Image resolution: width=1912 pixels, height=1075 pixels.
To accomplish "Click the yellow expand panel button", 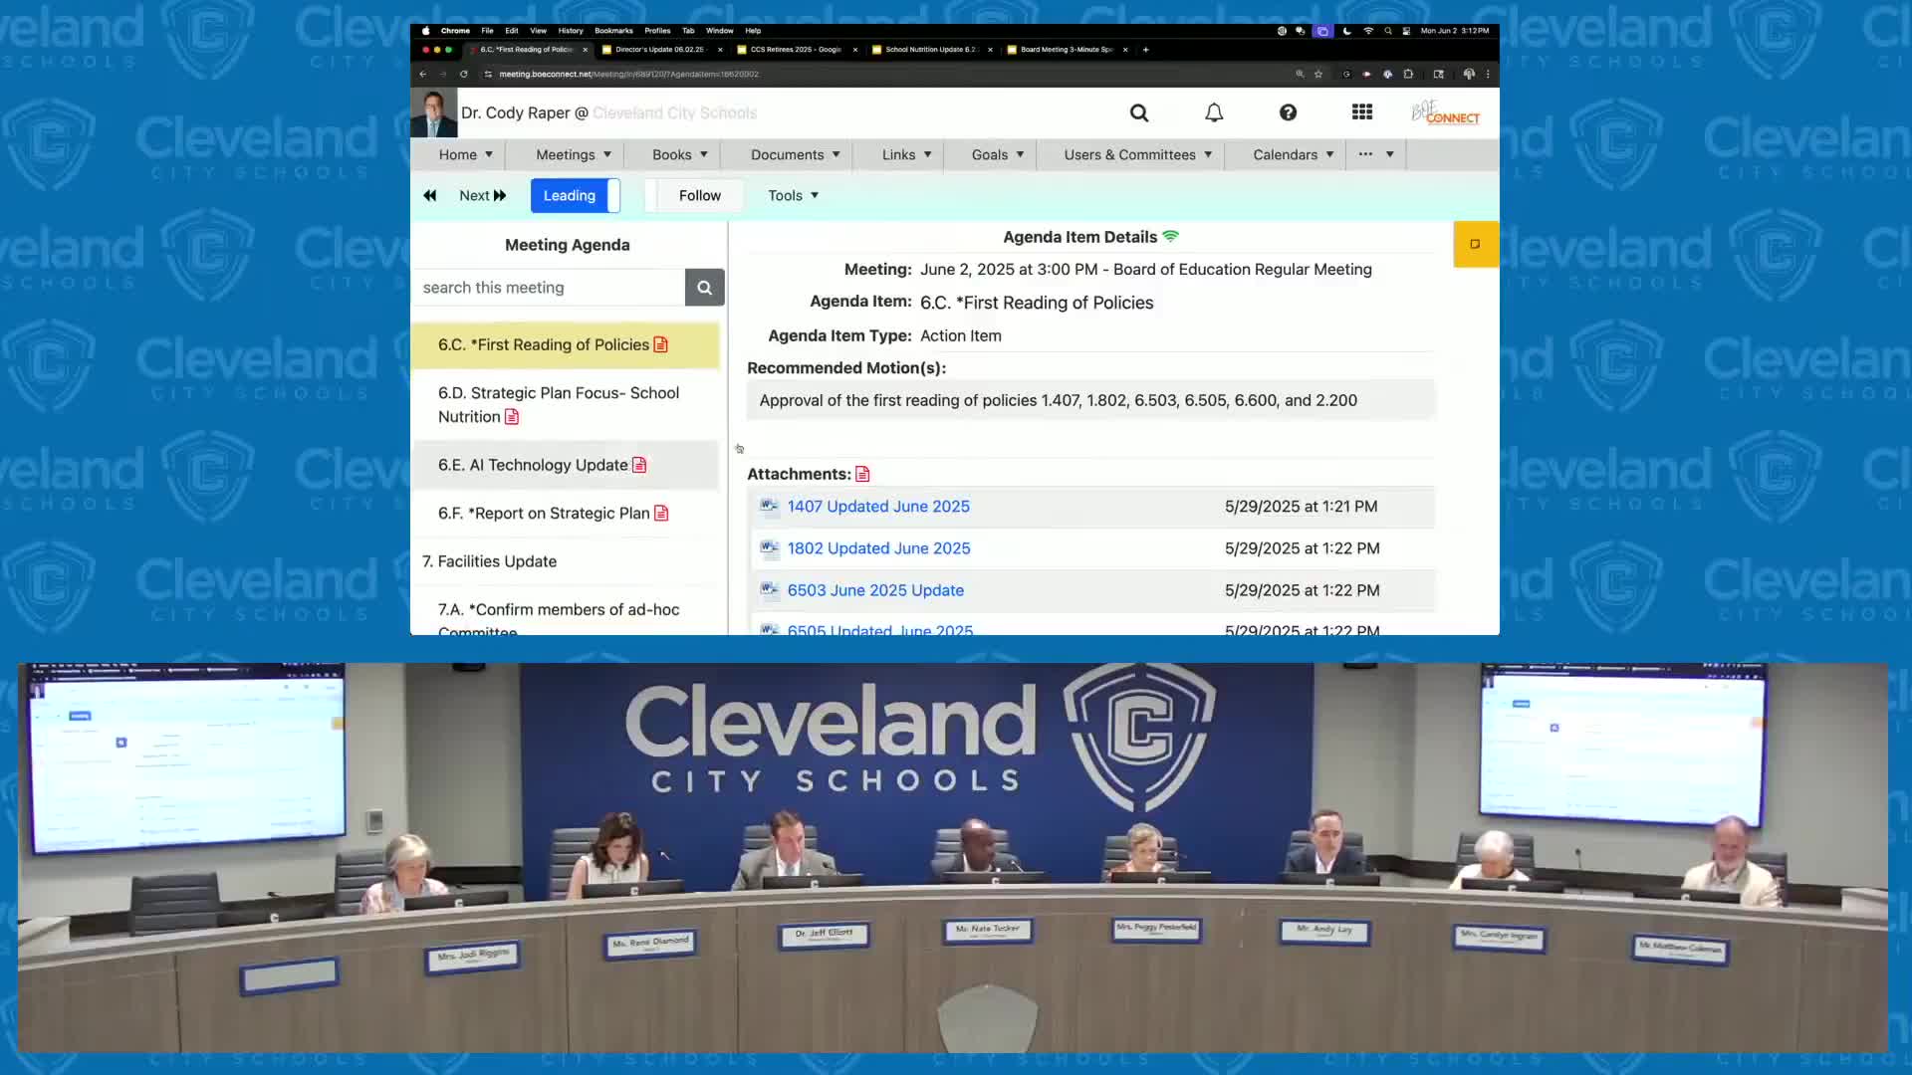I will 1475,244.
